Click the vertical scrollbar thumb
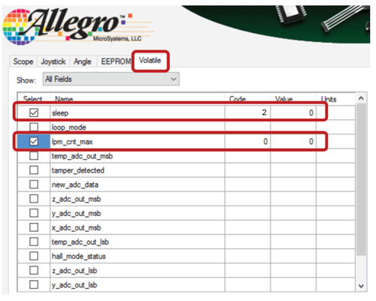The height and width of the screenshot is (301, 376). tap(361, 179)
